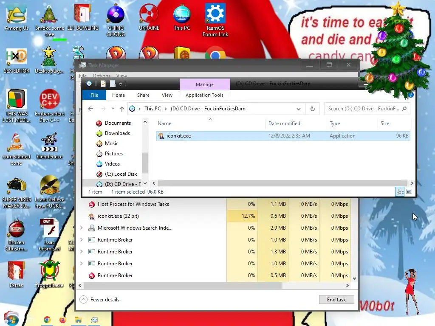Open the Task Manager Options menu
The image size is (435, 326).
(x=102, y=76)
